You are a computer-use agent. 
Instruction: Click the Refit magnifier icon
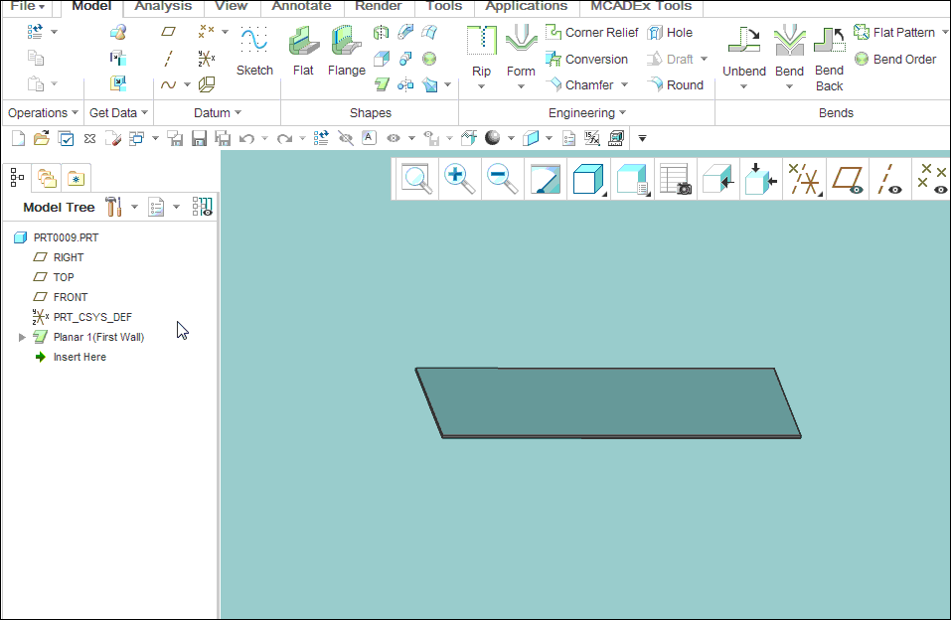pyautogui.click(x=416, y=179)
